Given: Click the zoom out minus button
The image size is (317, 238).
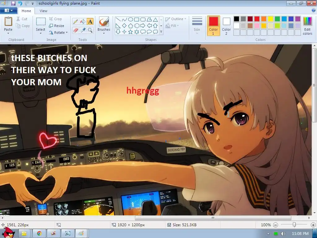Looking at the screenshot, I should pyautogui.click(x=275, y=225).
